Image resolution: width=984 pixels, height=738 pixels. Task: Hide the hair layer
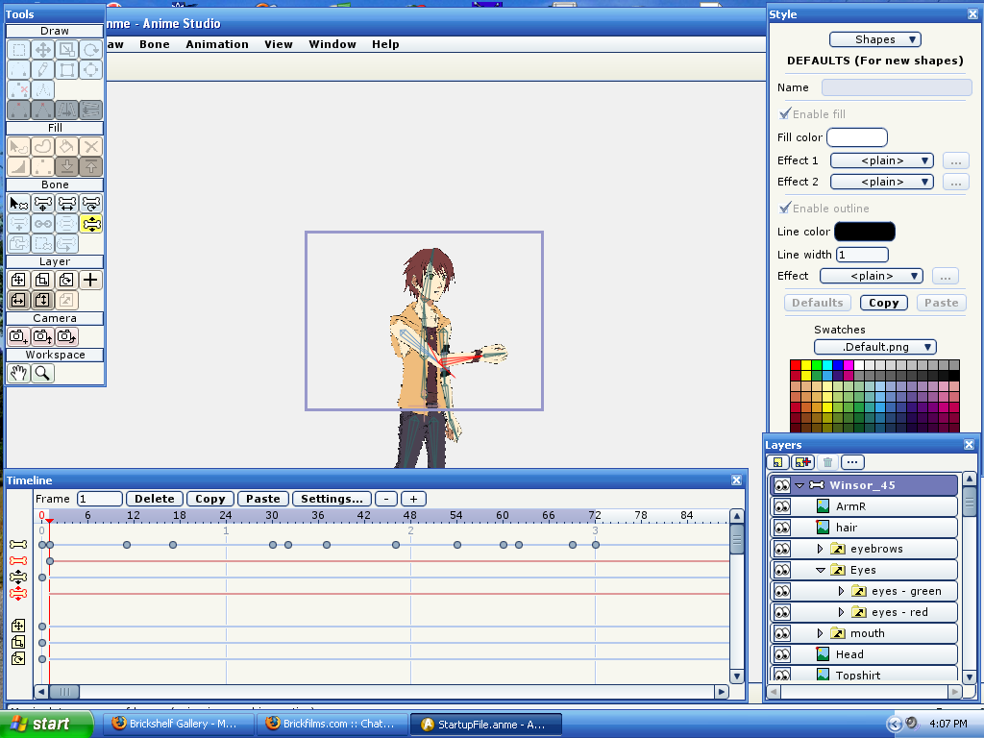(x=781, y=527)
